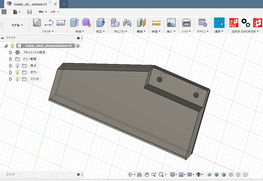
Task: Open the 修正 dropdown menu
Action: pos(100,31)
